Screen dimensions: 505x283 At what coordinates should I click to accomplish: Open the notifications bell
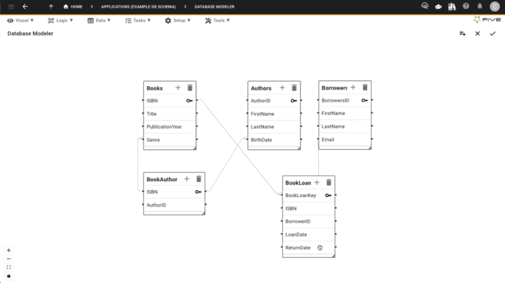[480, 6]
